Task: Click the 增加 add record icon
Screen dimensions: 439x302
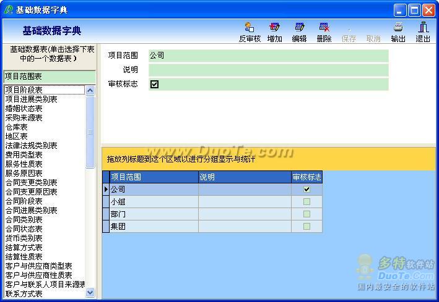Action: click(x=274, y=28)
